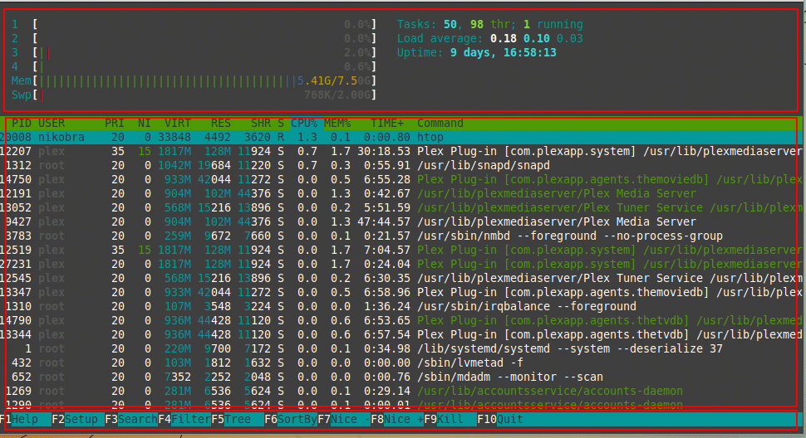Viewport: 806px width, 438px height.
Task: Select PID 12191 Plex Media Server row
Action: [401, 193]
